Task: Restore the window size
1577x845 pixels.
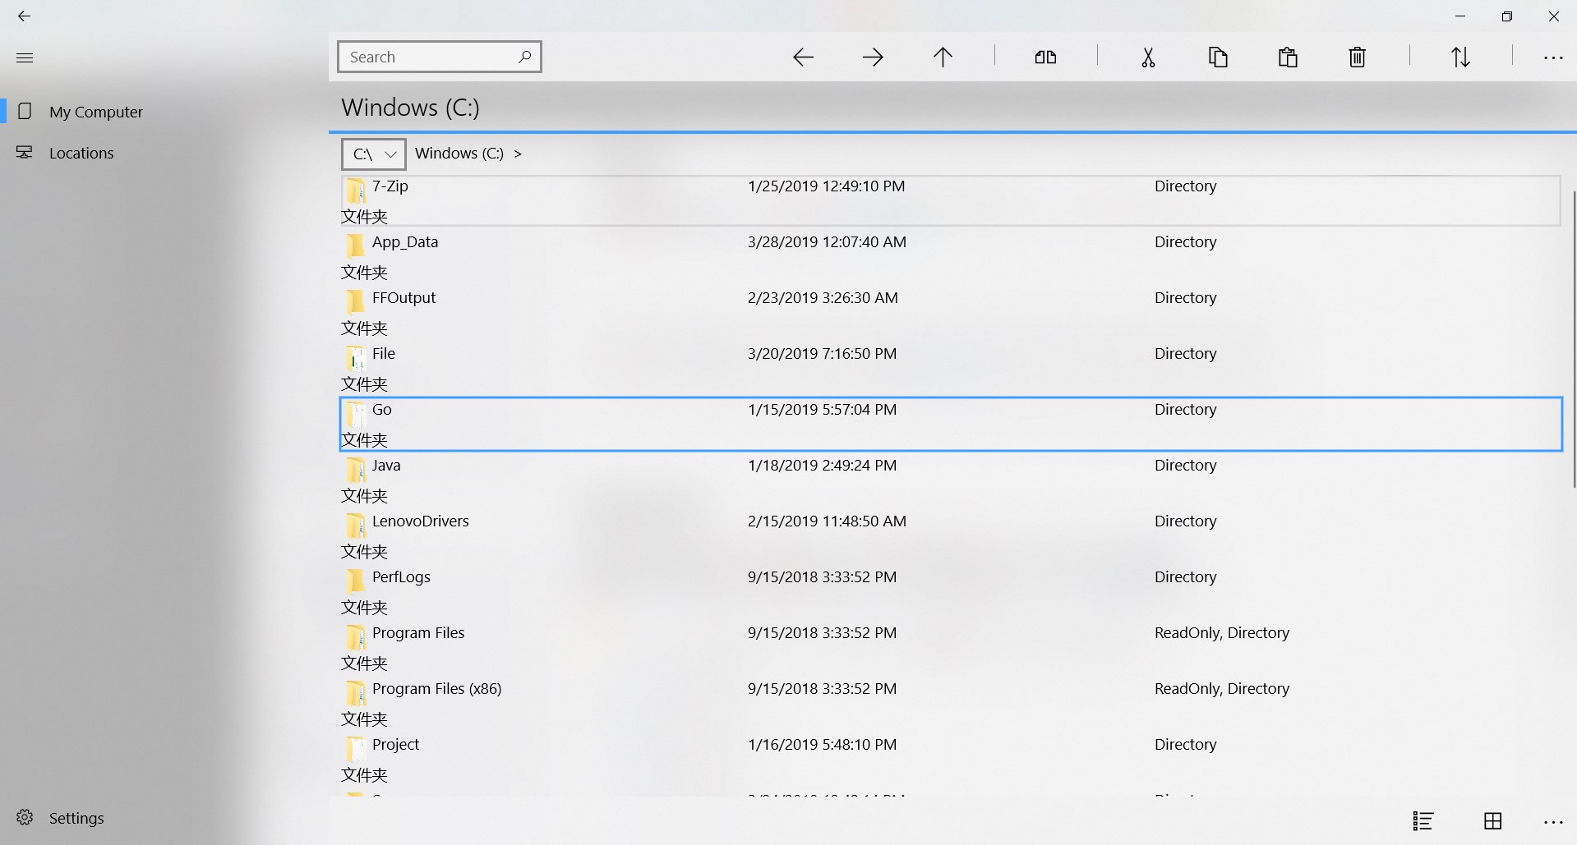Action: [1506, 16]
